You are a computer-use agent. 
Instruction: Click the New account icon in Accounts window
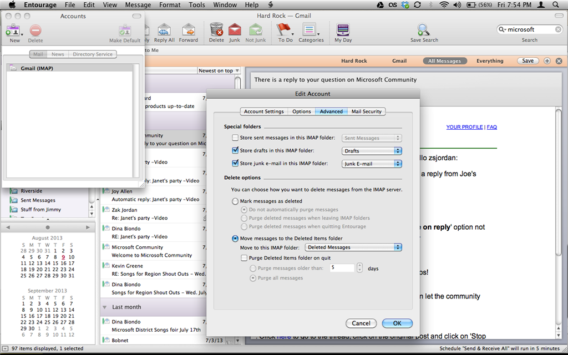pyautogui.click(x=13, y=31)
